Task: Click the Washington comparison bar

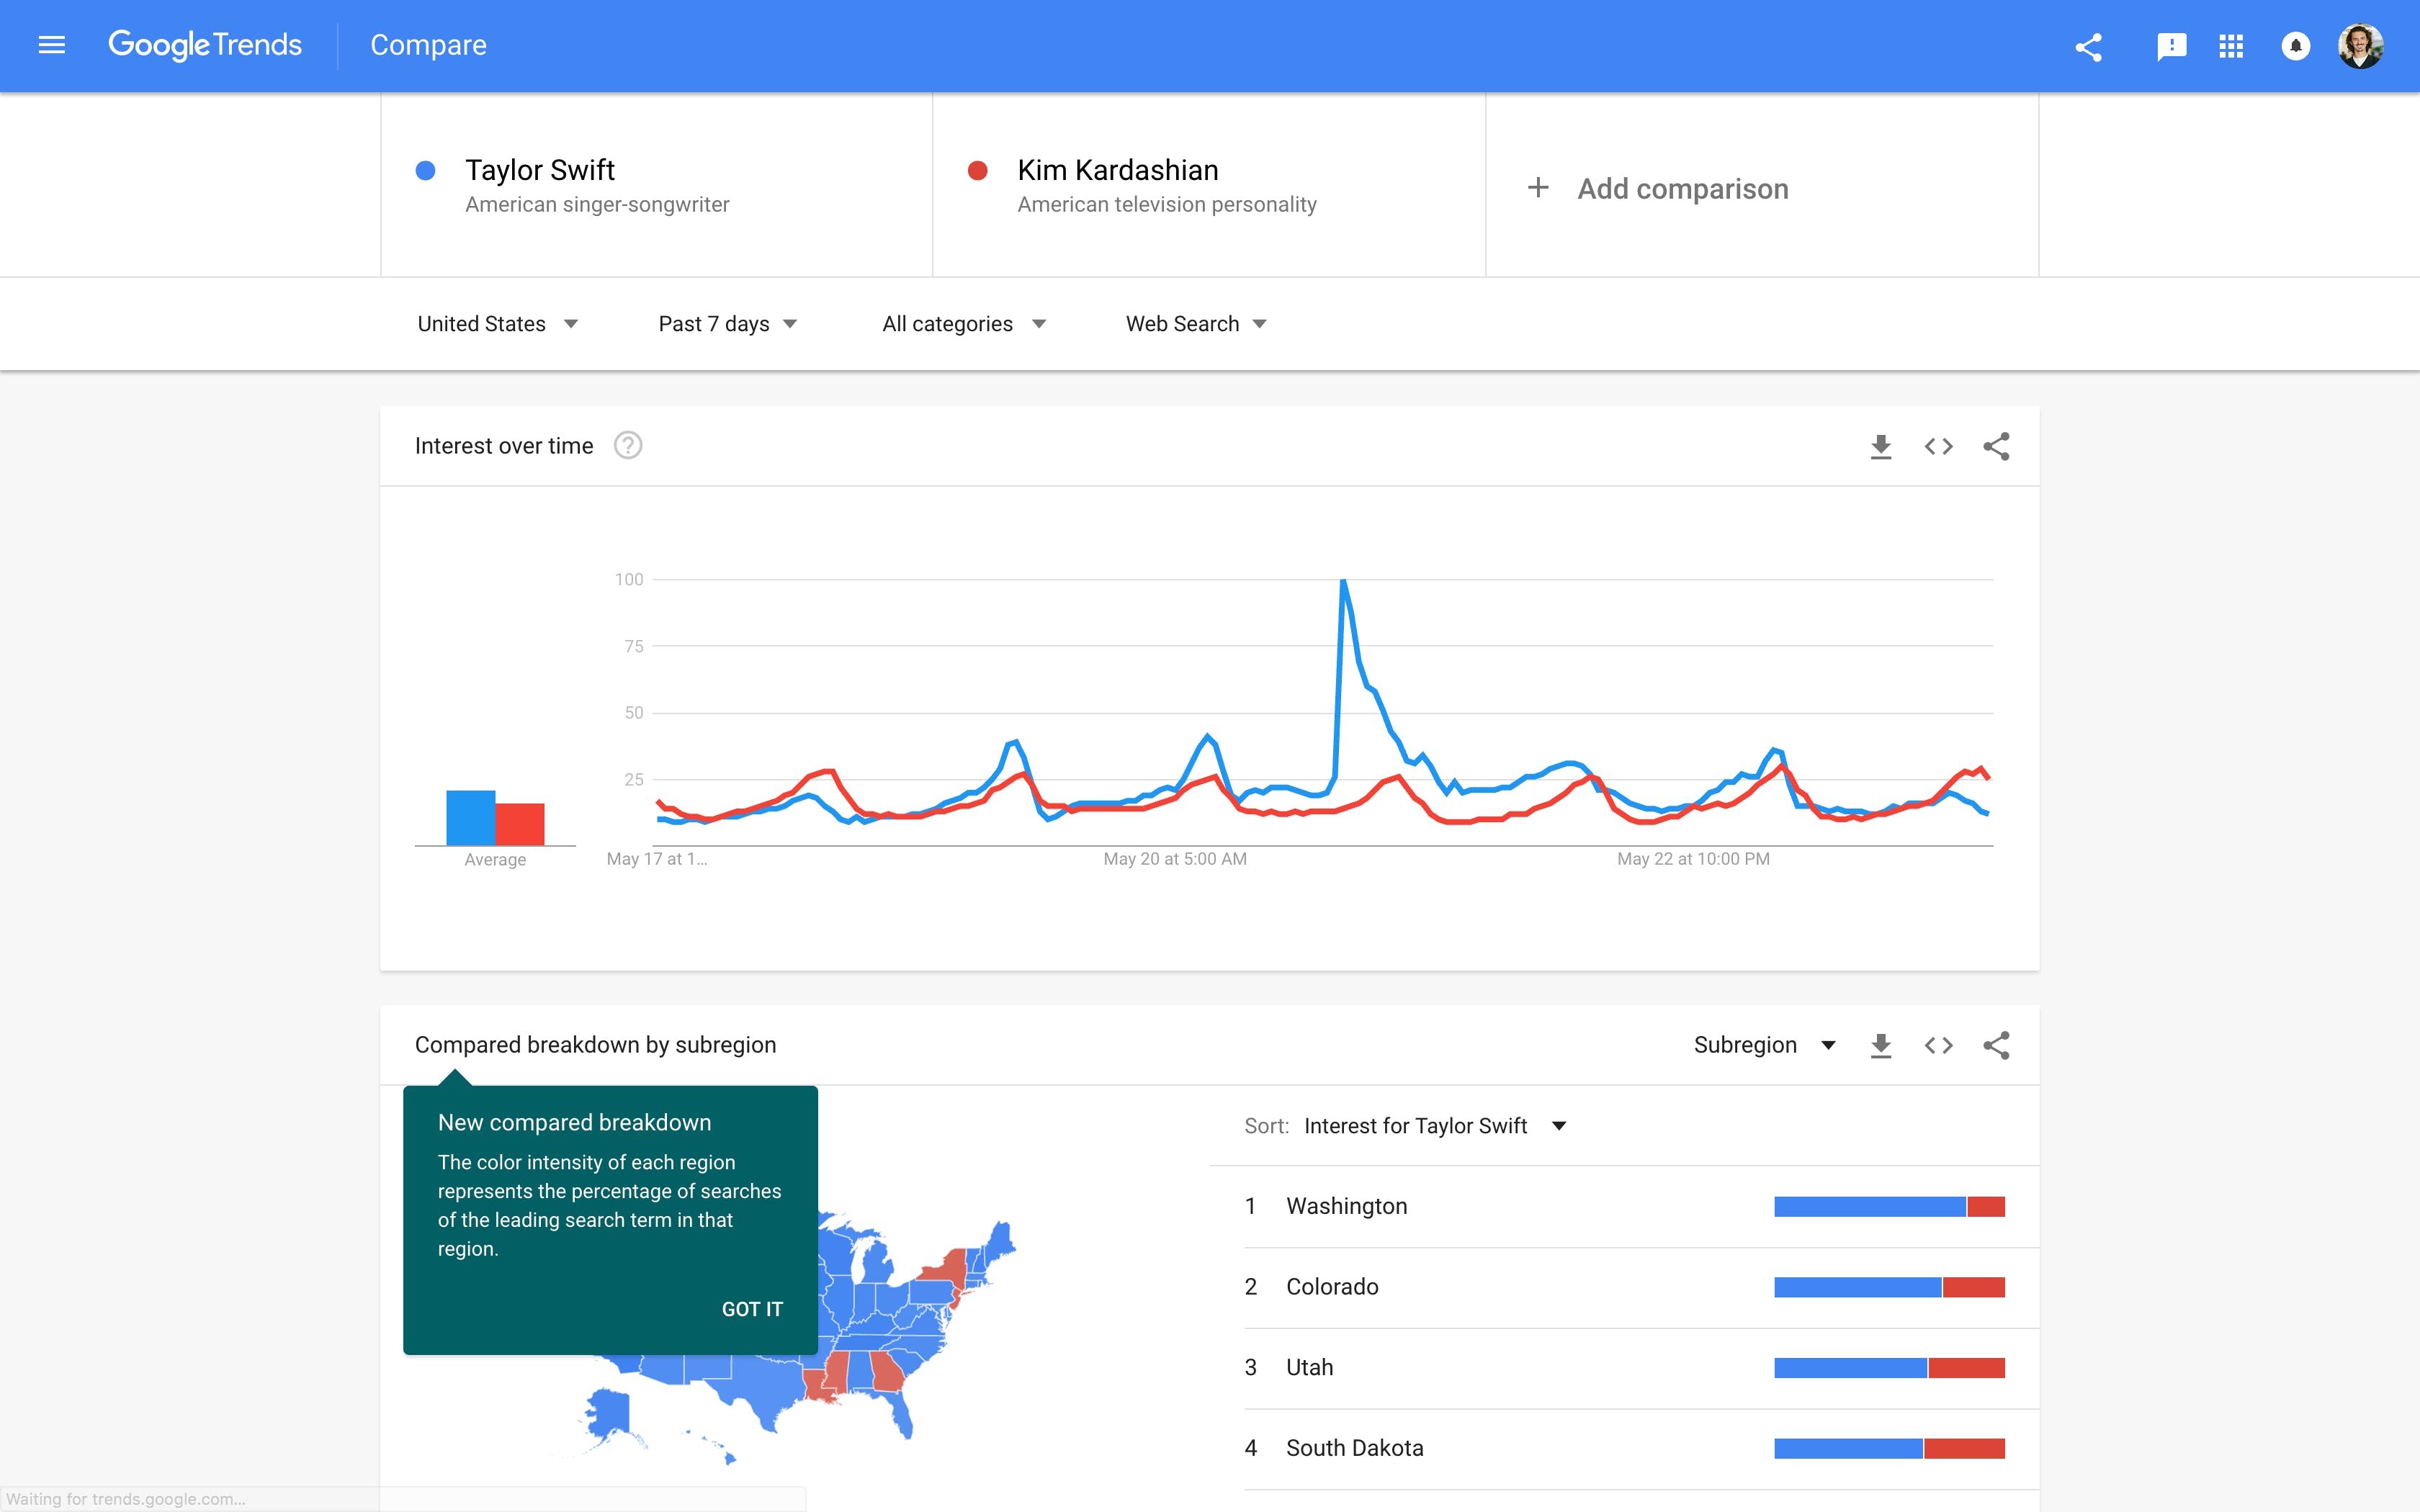Action: click(x=1889, y=1206)
